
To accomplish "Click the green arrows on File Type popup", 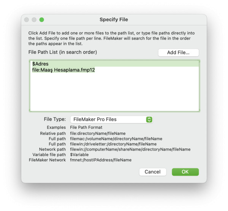I will tap(149, 119).
